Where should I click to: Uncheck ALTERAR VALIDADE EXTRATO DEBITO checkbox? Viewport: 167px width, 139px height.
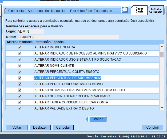(19, 108)
